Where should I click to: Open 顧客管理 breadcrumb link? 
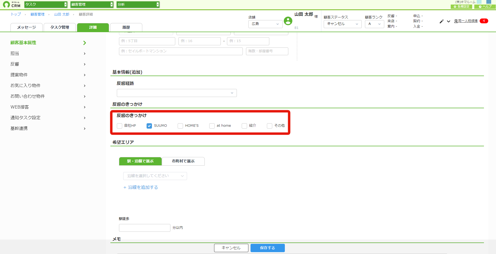(x=38, y=14)
